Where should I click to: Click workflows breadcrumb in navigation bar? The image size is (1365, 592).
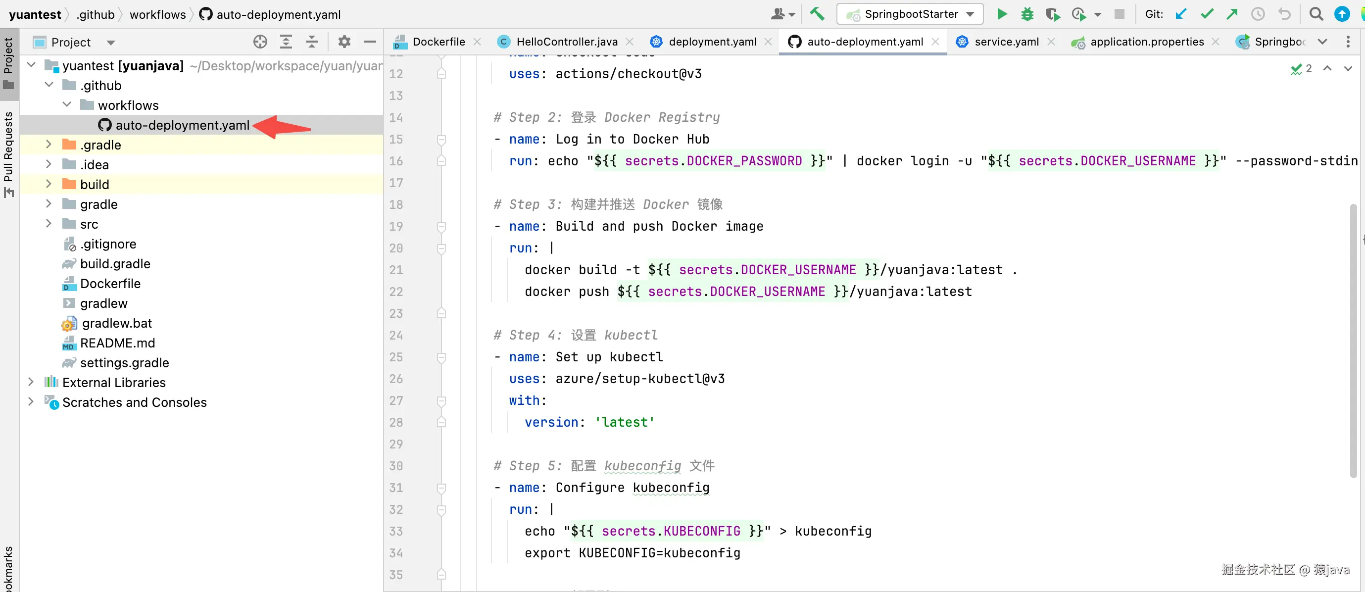click(157, 14)
